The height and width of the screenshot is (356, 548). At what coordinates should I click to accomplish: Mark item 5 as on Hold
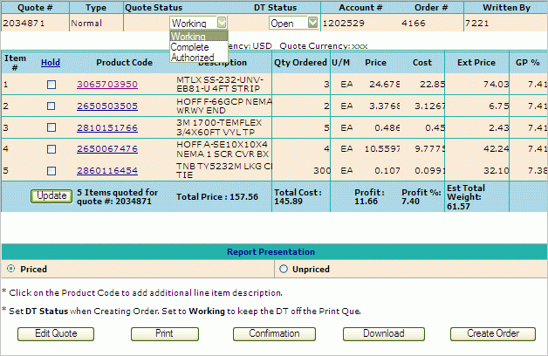click(x=51, y=171)
